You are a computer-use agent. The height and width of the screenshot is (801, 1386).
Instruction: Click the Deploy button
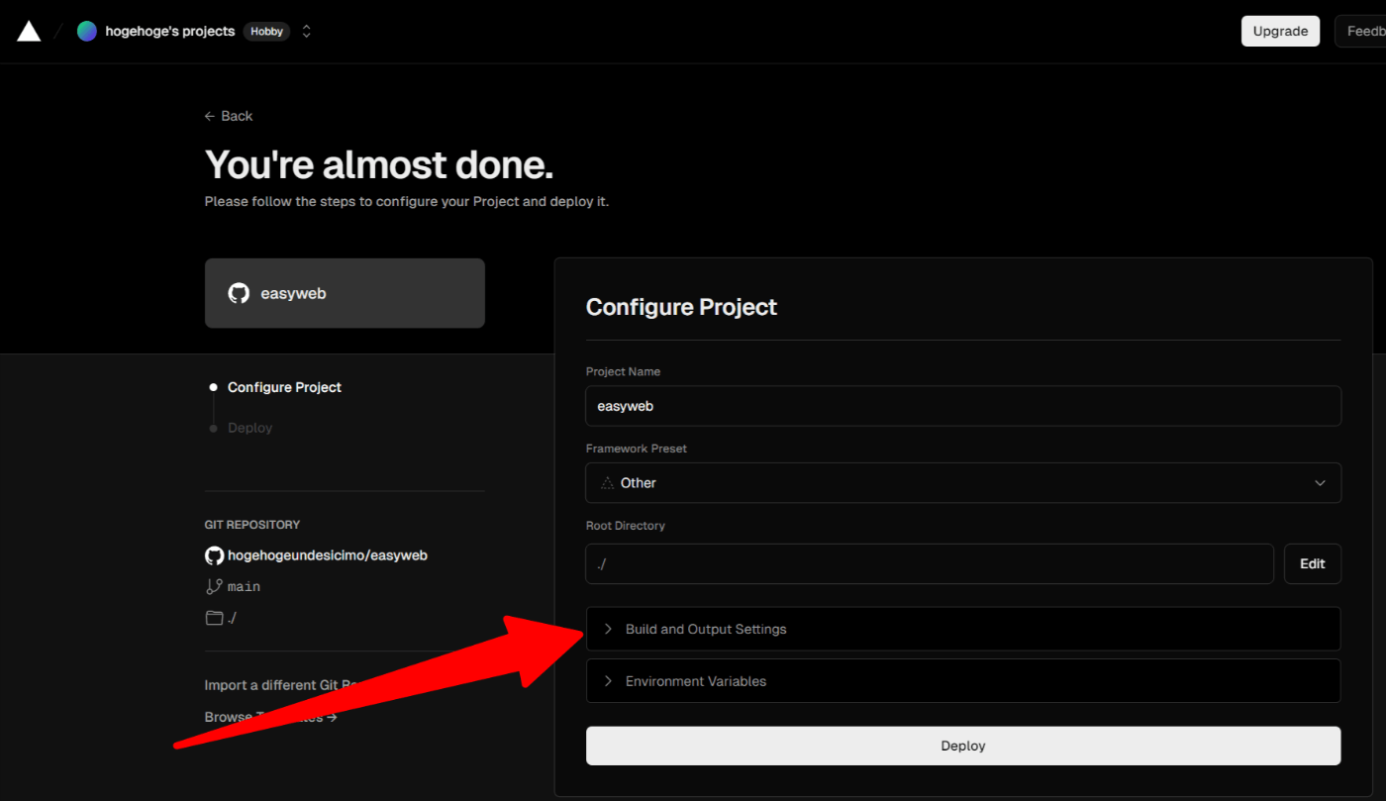pos(963,746)
